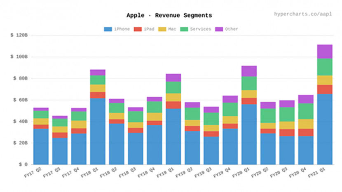
Task: Select the FY21 Q1 Other purple segment
Action: pos(325,52)
